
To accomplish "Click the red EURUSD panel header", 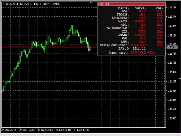I will coord(132,4).
